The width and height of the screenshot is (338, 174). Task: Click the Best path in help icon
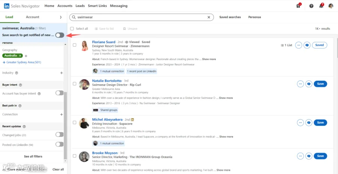click(x=20, y=106)
